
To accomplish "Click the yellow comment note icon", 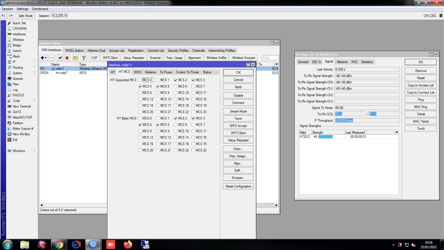I will coord(75,58).
